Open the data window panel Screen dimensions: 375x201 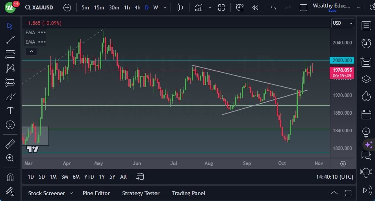coord(366,62)
